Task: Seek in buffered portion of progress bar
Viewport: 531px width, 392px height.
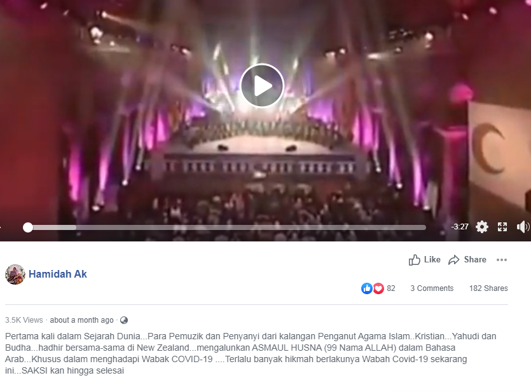Action: 54,227
